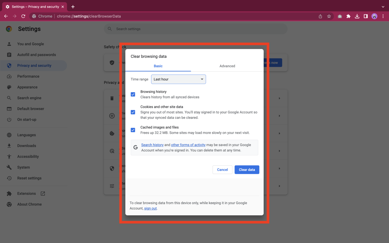Image resolution: width=389 pixels, height=243 pixels.
Task: Click the Search settings input field
Action: pyautogui.click(x=195, y=29)
